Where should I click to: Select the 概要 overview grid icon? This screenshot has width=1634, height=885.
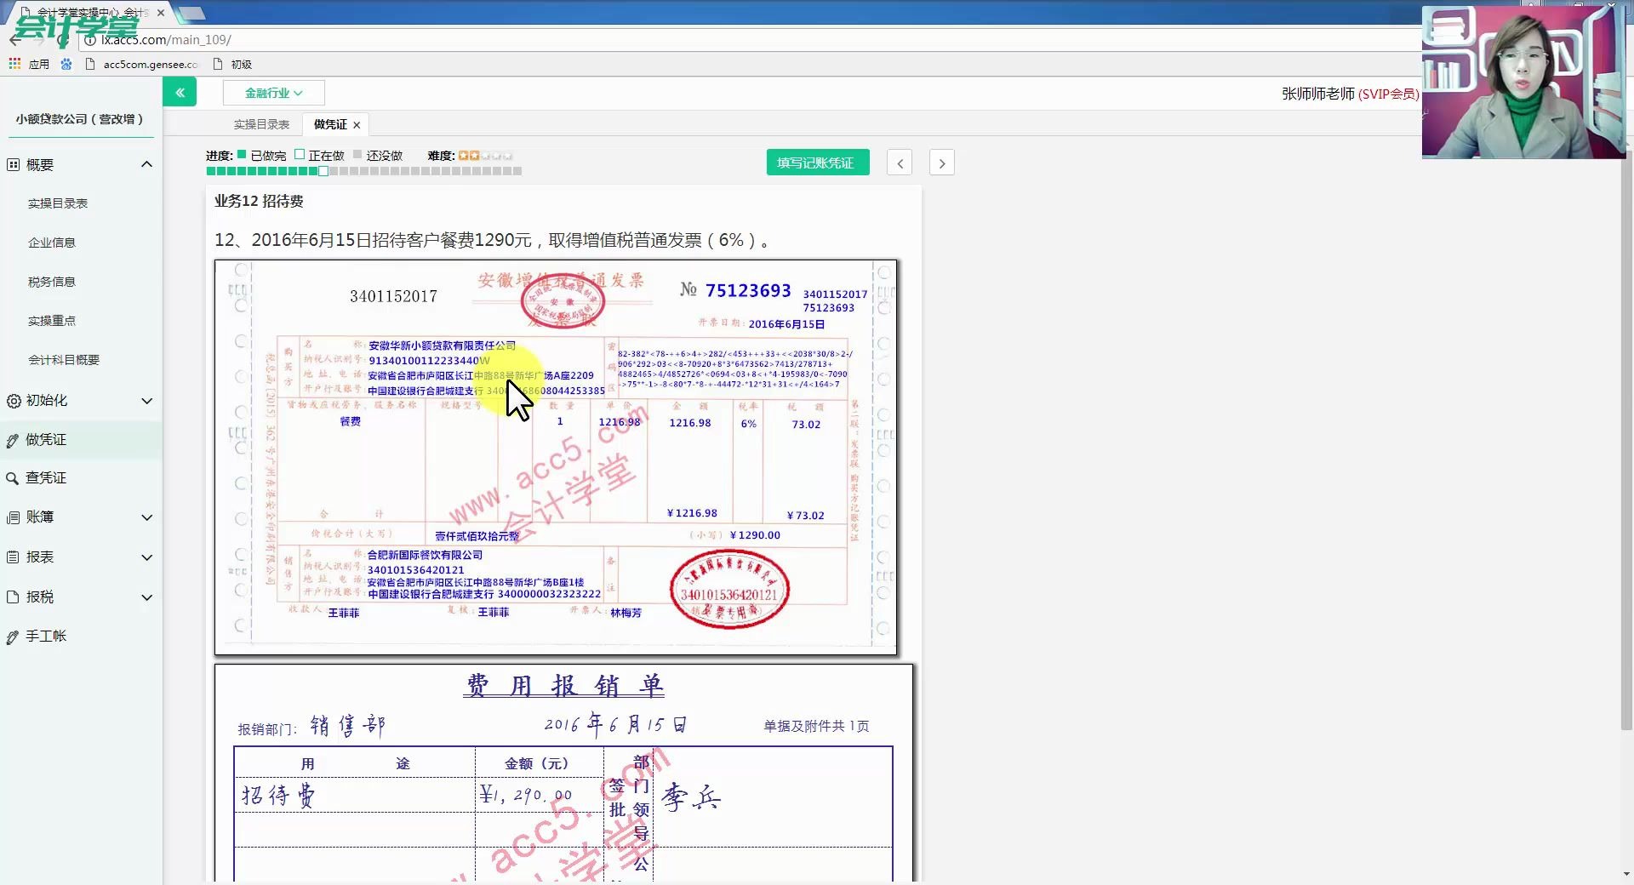(x=12, y=164)
